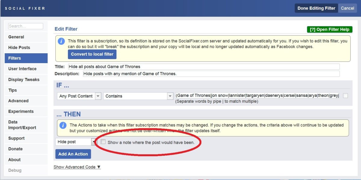This screenshot has width=361, height=180.
Task: Click info icon in subscription notice
Action: (61, 41)
